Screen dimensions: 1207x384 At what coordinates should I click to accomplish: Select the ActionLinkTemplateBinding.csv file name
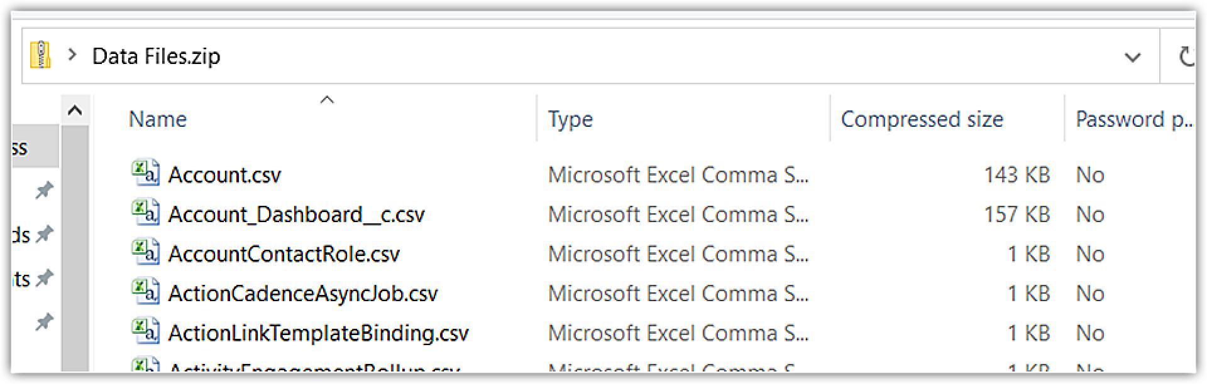coord(318,333)
